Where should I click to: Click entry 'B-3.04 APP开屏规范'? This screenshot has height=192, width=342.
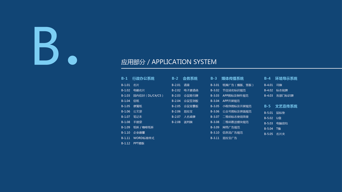(225, 101)
